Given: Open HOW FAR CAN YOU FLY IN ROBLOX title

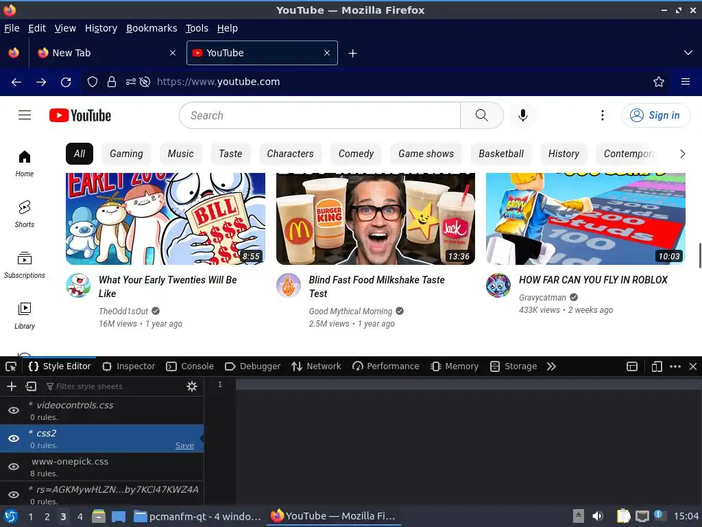Looking at the screenshot, I should [593, 280].
